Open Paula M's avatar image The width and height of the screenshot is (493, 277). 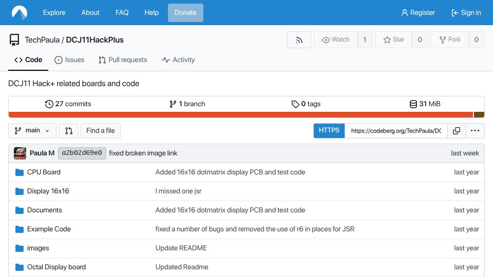[x=20, y=153]
